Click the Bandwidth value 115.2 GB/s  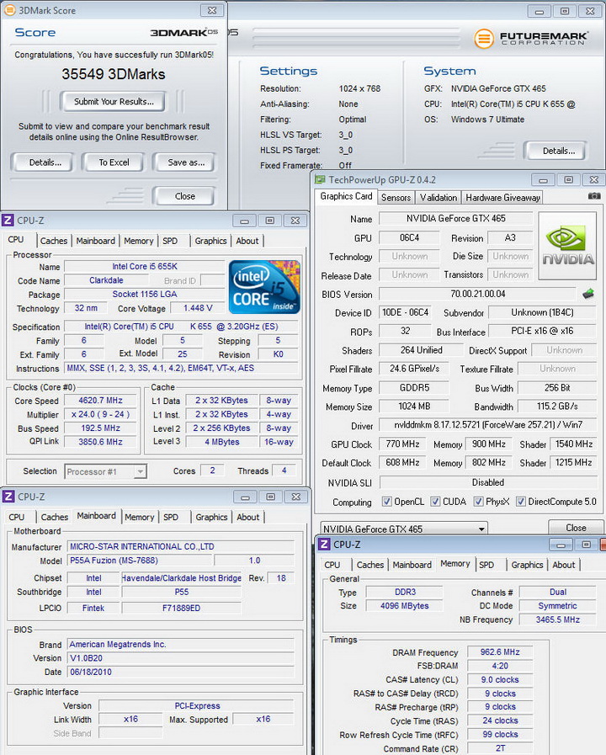pos(557,407)
